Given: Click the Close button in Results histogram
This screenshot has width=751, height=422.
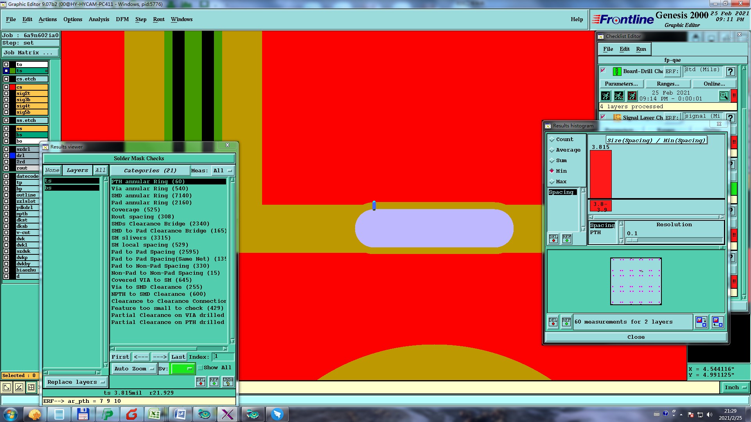Looking at the screenshot, I should click(x=636, y=337).
